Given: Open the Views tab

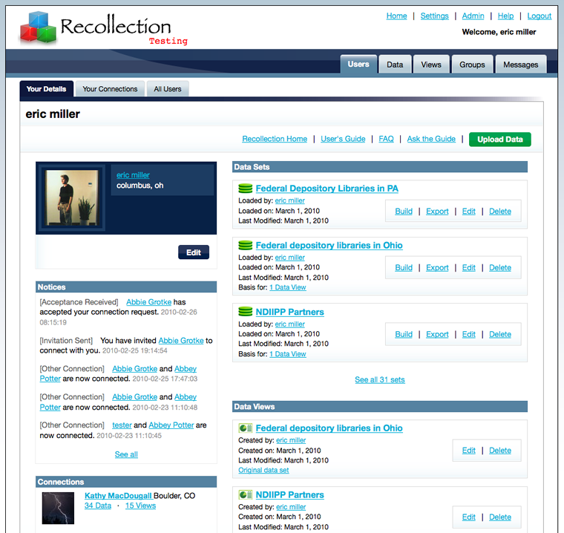Looking at the screenshot, I should 431,65.
